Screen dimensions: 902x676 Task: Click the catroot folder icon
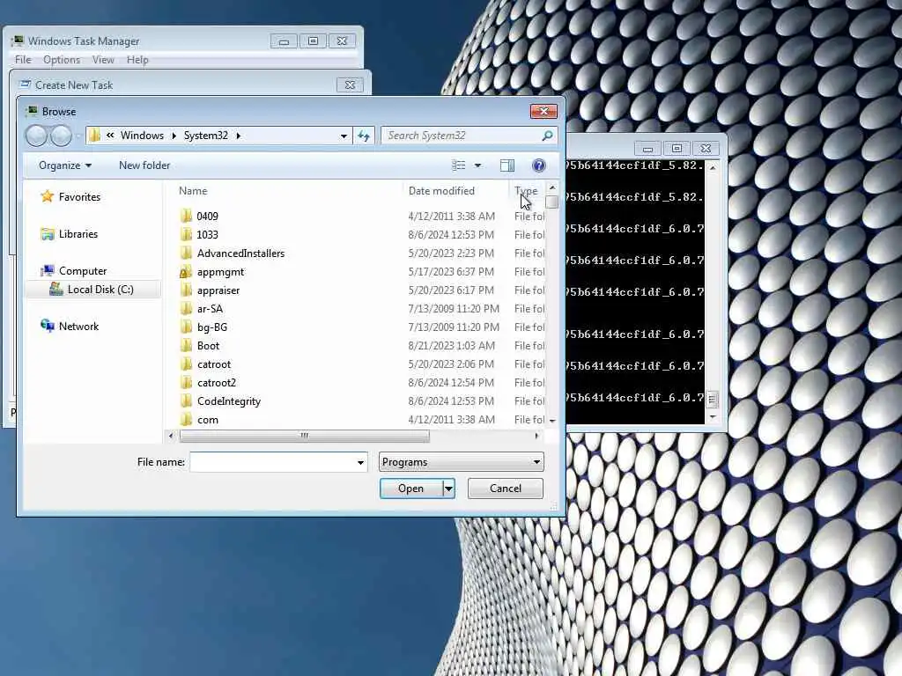click(186, 364)
